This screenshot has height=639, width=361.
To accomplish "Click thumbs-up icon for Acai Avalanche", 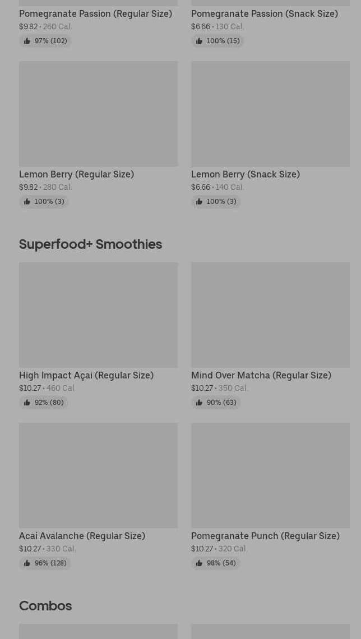I will tap(27, 563).
